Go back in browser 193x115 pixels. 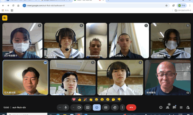pos(3,5)
